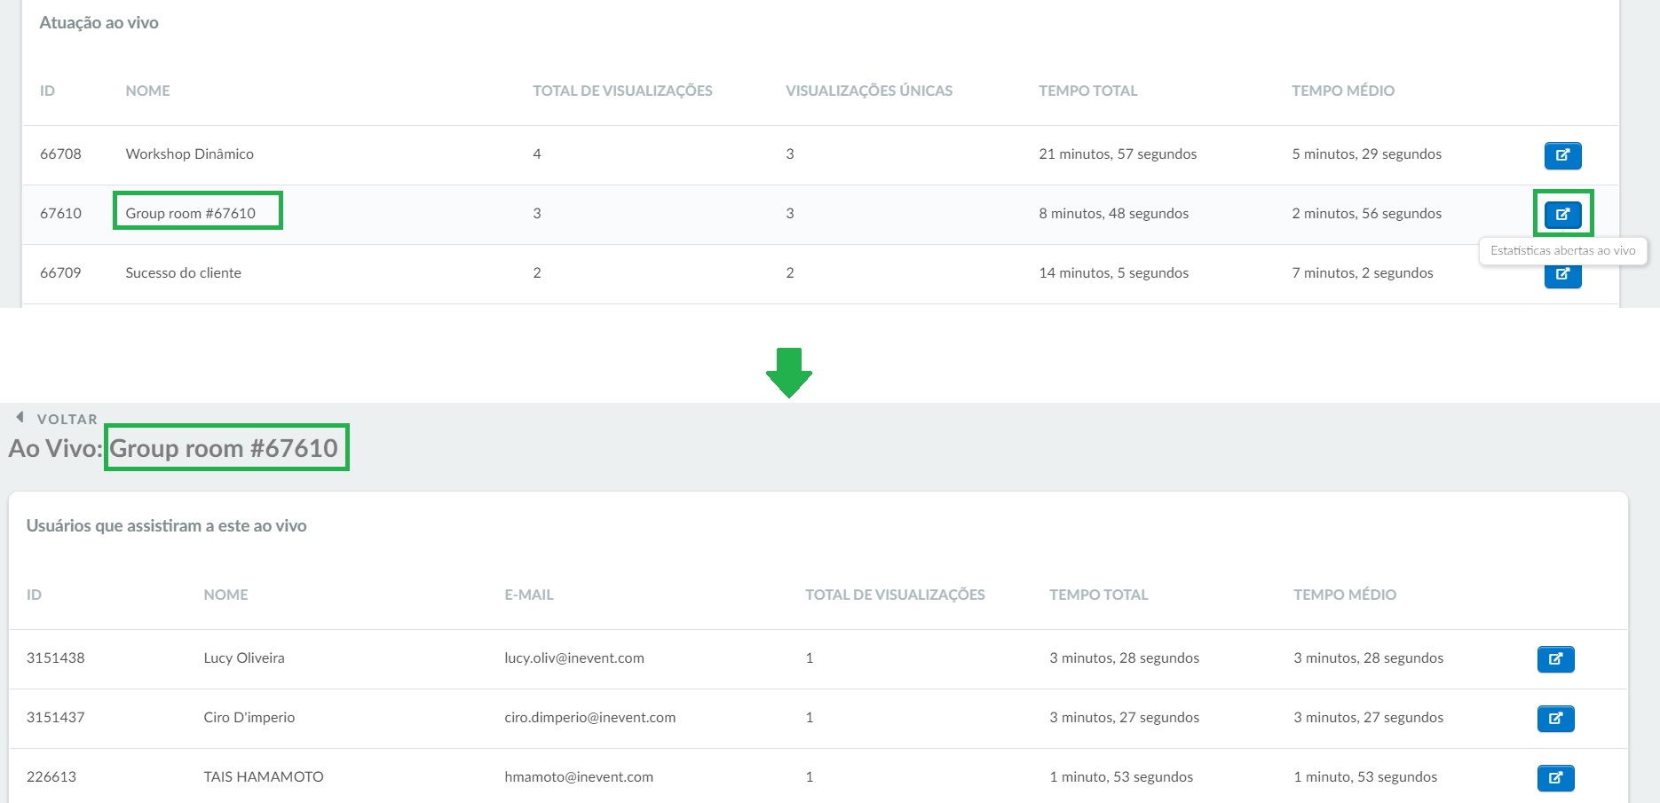Select Sucesso do cliente name cell
Screen dimensions: 1660x803
pos(183,272)
